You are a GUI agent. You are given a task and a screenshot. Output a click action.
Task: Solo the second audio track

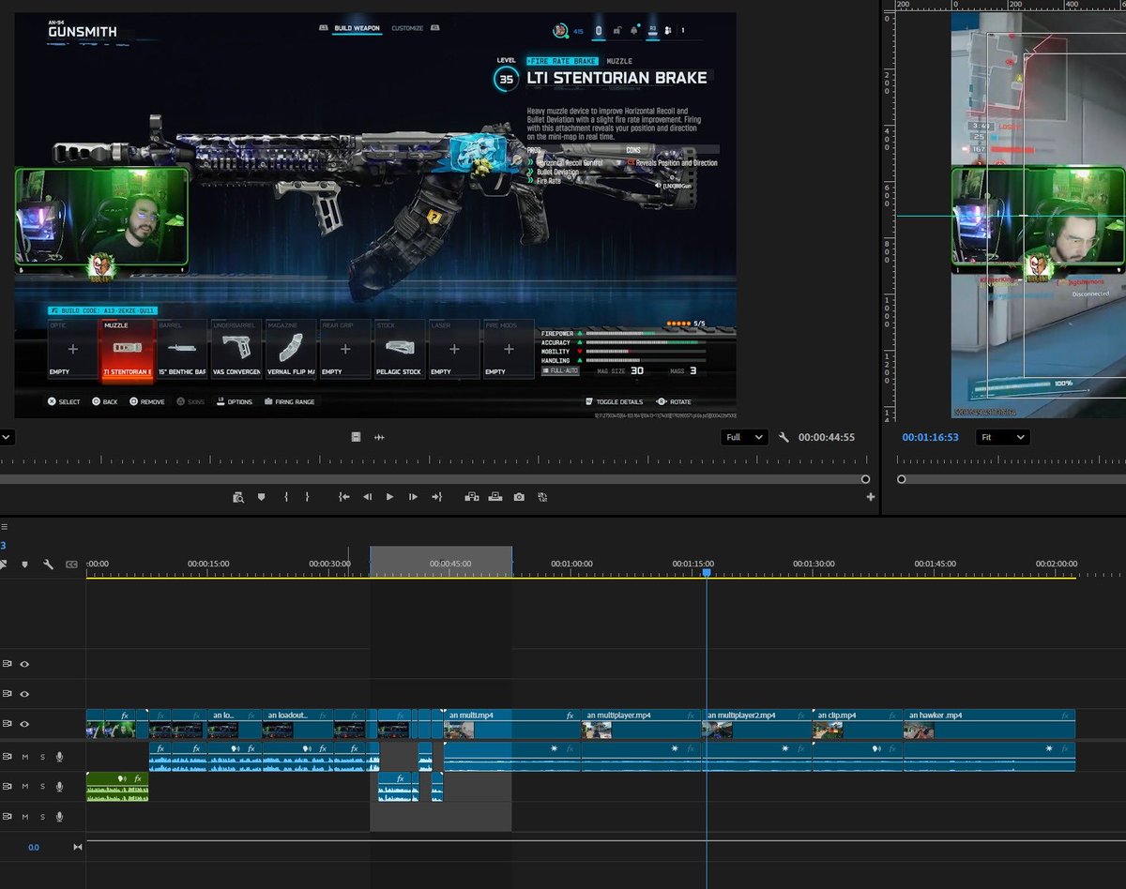click(42, 786)
